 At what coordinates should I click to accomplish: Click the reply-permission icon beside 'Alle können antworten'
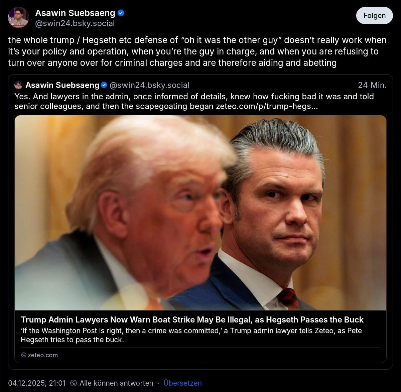[x=74, y=383]
